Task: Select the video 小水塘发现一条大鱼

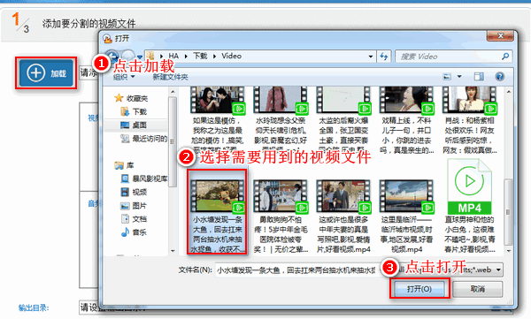Action: tap(217, 212)
